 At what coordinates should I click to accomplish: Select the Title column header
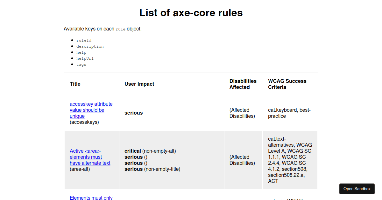pyautogui.click(x=75, y=84)
